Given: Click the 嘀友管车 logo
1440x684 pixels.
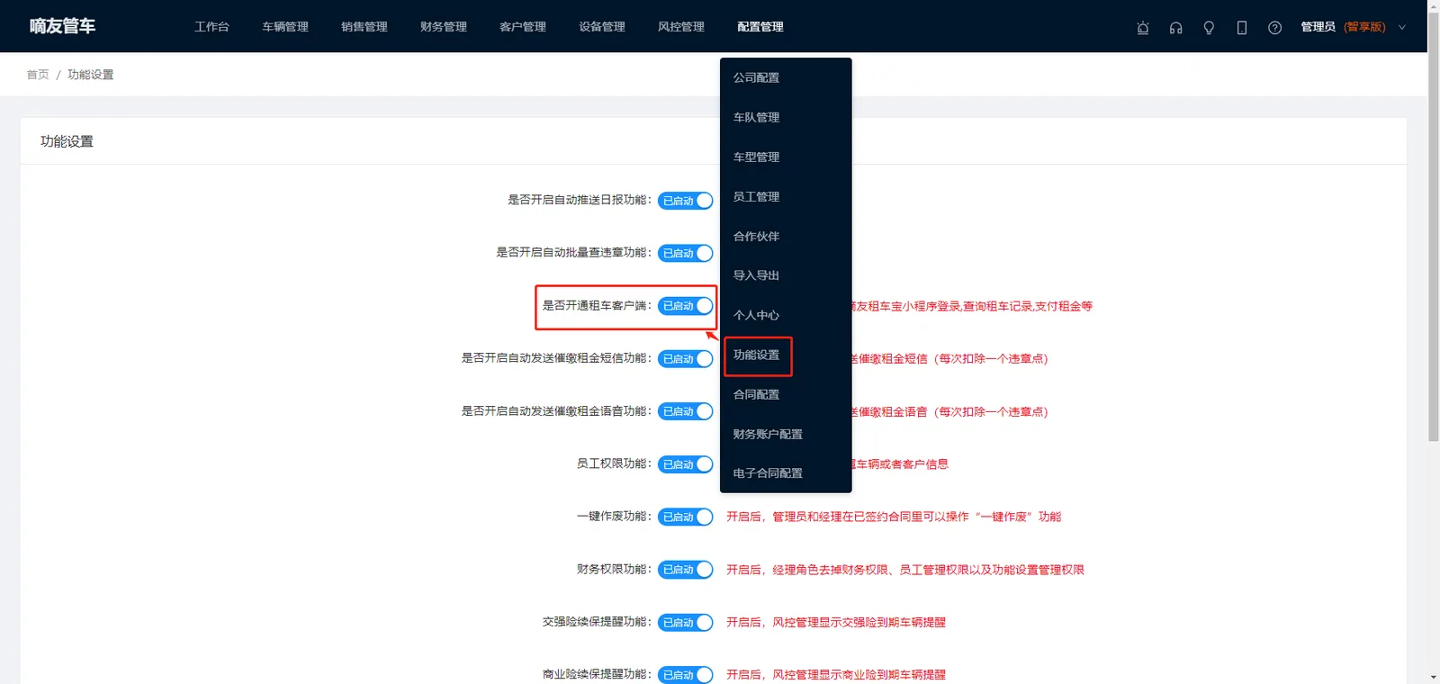Looking at the screenshot, I should 62,26.
